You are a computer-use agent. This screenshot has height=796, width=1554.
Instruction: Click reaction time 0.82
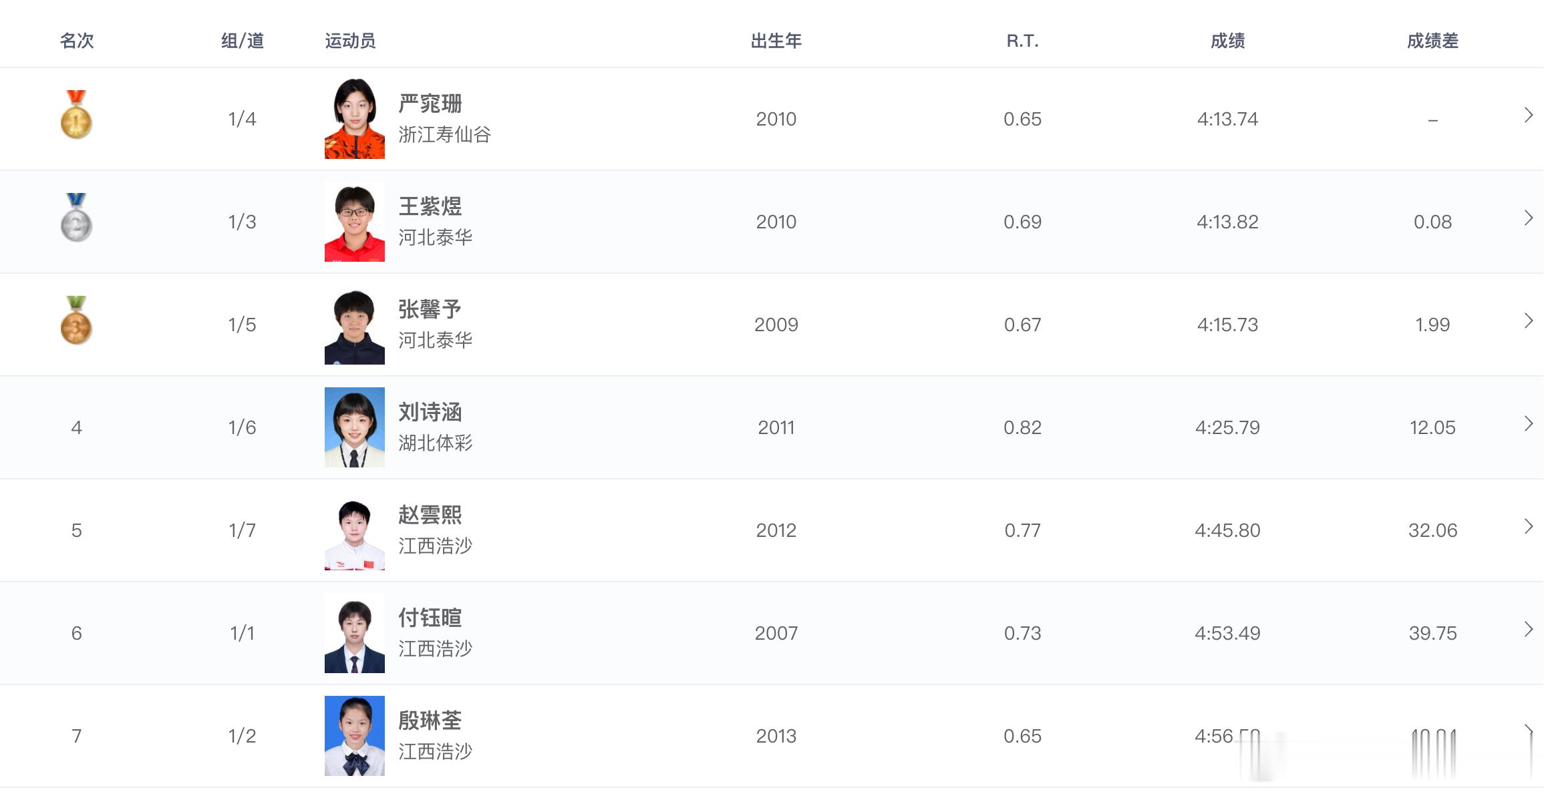click(1023, 427)
